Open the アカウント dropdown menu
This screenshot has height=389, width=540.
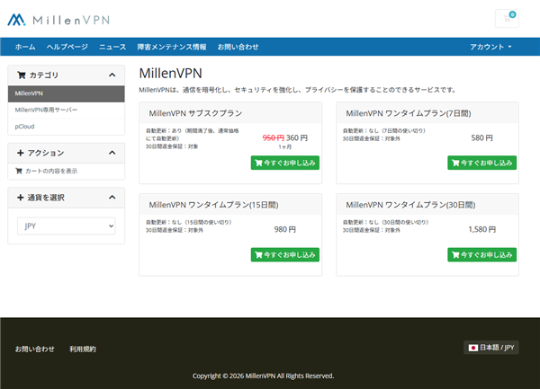(490, 47)
